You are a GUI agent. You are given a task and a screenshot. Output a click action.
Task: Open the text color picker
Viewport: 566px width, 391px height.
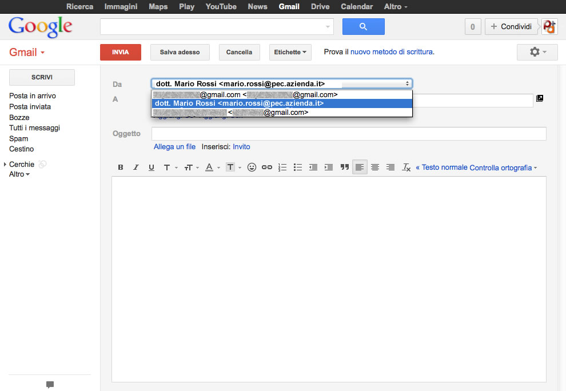[210, 167]
